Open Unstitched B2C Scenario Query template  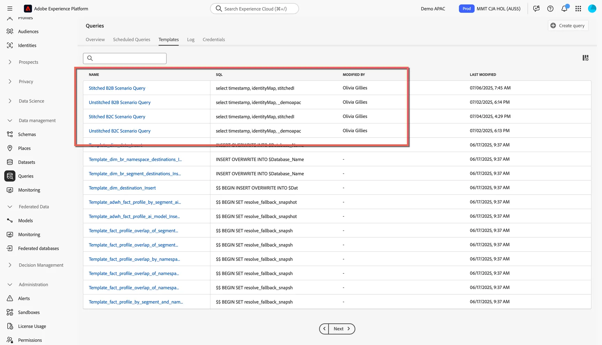click(119, 131)
